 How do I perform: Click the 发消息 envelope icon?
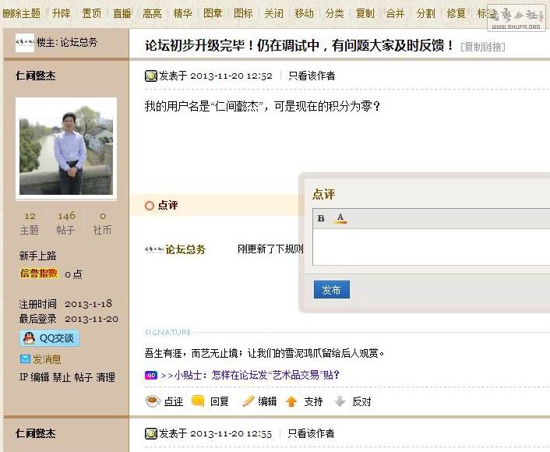coord(25,359)
